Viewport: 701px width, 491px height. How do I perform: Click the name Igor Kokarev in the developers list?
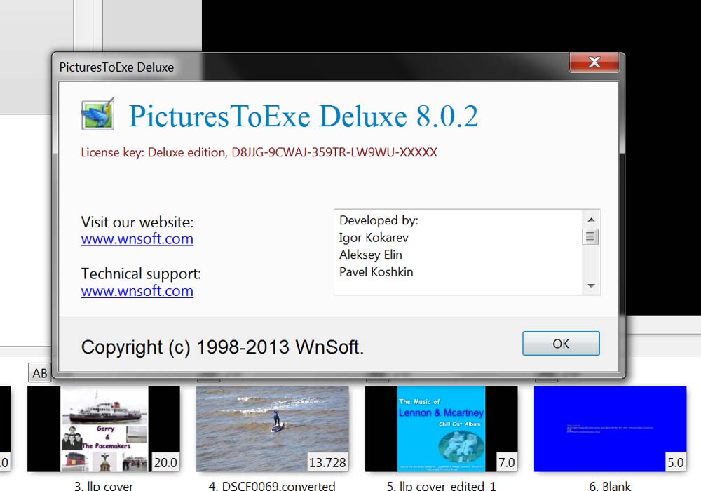(x=374, y=238)
